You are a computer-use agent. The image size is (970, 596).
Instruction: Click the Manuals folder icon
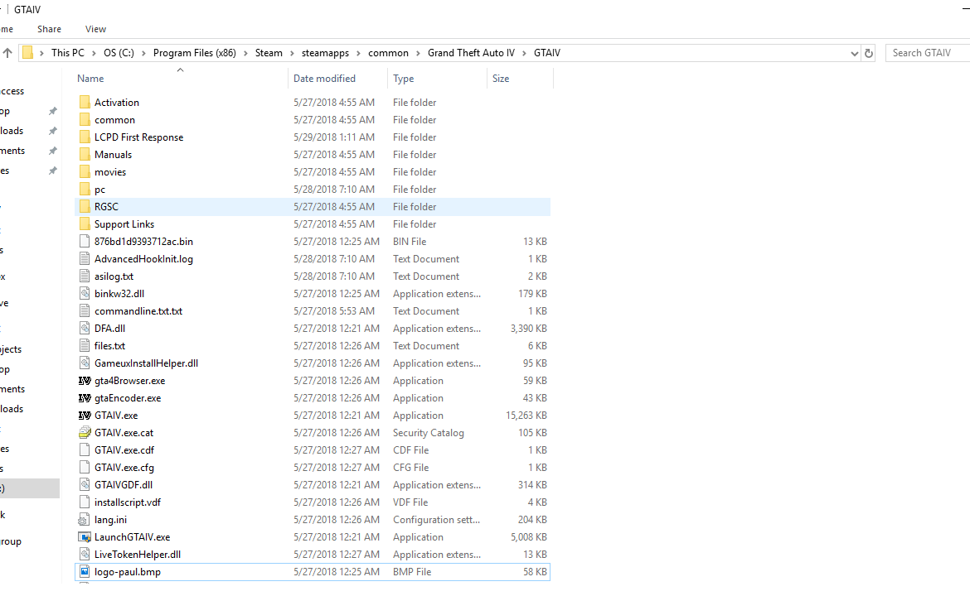click(x=85, y=155)
